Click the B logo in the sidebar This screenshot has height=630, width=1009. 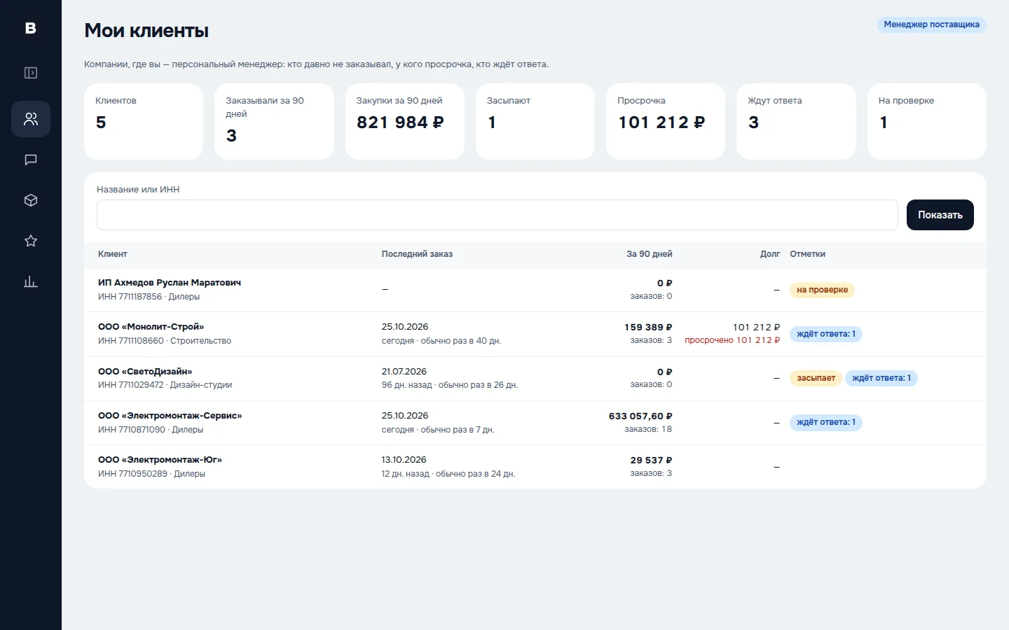pyautogui.click(x=31, y=28)
